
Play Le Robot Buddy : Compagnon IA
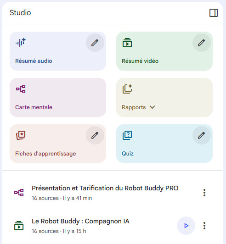pyautogui.click(x=186, y=226)
